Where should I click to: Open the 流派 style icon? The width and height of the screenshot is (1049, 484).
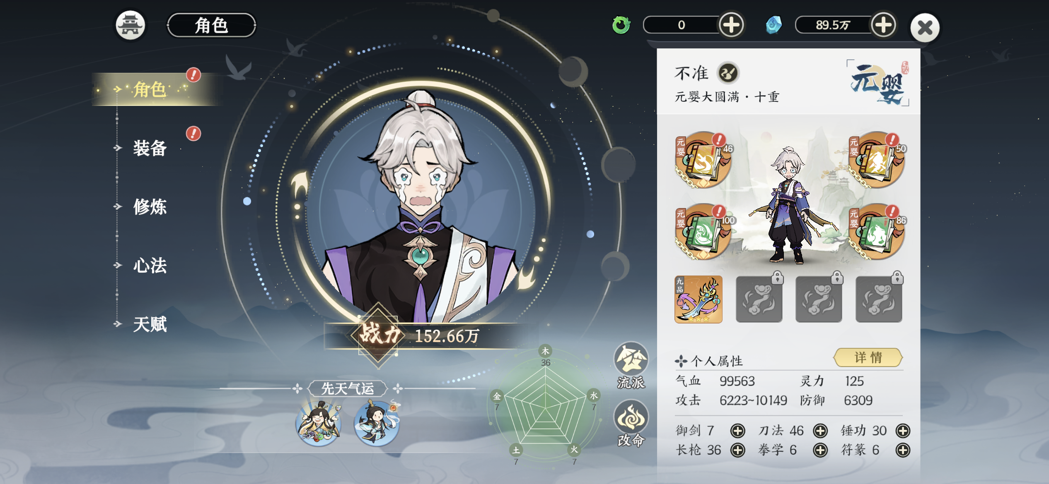coord(631,365)
